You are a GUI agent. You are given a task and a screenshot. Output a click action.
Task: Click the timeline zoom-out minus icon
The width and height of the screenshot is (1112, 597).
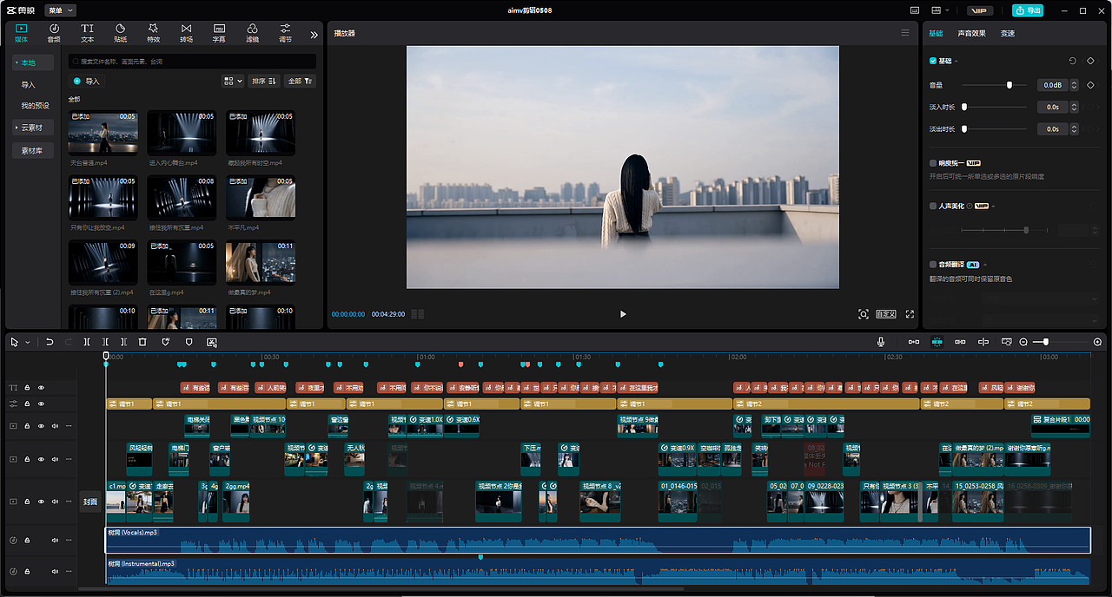(x=1023, y=342)
